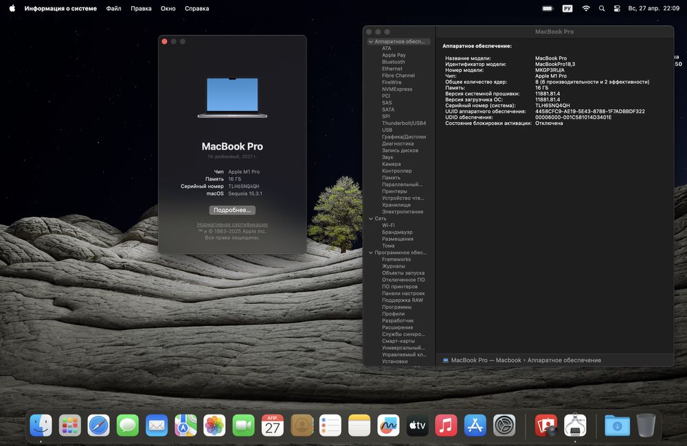Image resolution: width=687 pixels, height=446 pixels.
Task: Select USB in the hardware list
Action: 387,130
